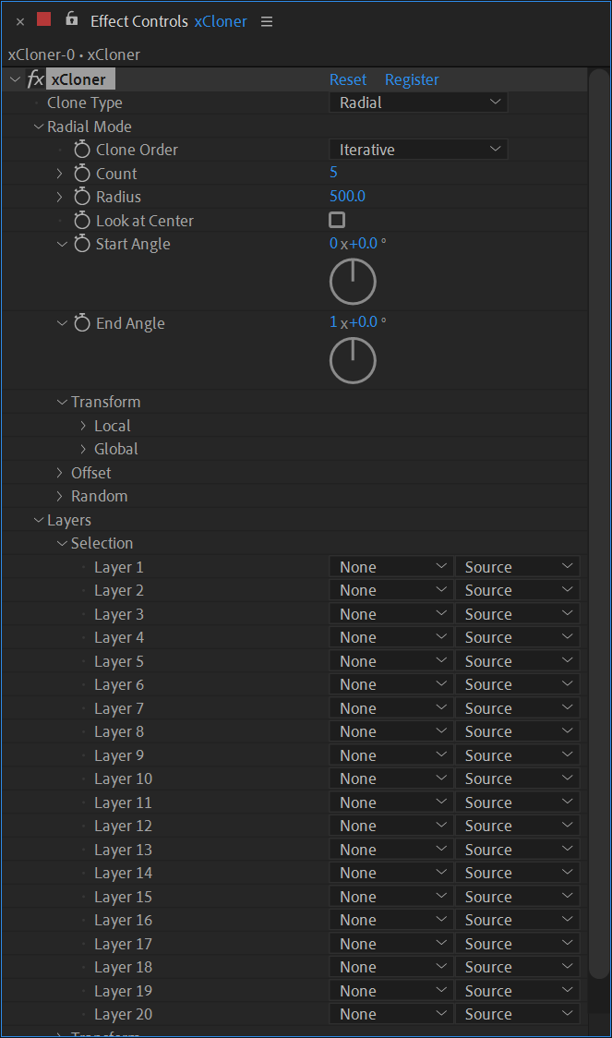Collapse the End Angle property
Viewport: 612px width, 1038px height.
click(x=62, y=323)
